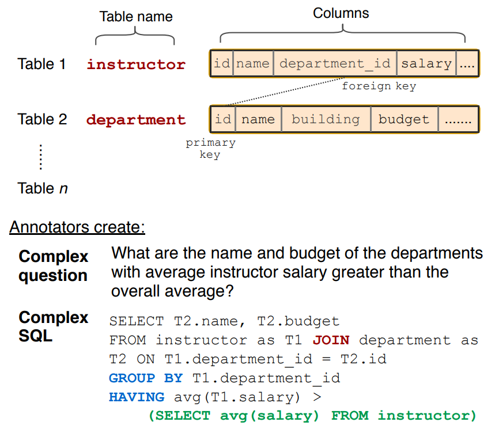
Task: Select the instructor table name
Action: (x=135, y=64)
